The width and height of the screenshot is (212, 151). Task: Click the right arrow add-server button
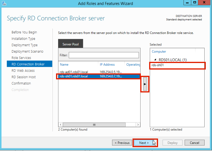click(145, 84)
